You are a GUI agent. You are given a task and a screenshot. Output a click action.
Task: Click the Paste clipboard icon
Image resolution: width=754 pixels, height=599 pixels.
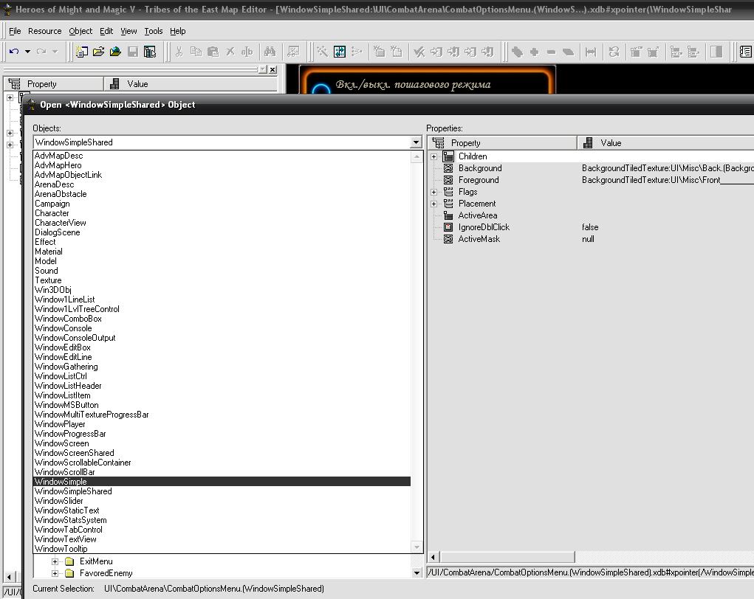point(213,52)
